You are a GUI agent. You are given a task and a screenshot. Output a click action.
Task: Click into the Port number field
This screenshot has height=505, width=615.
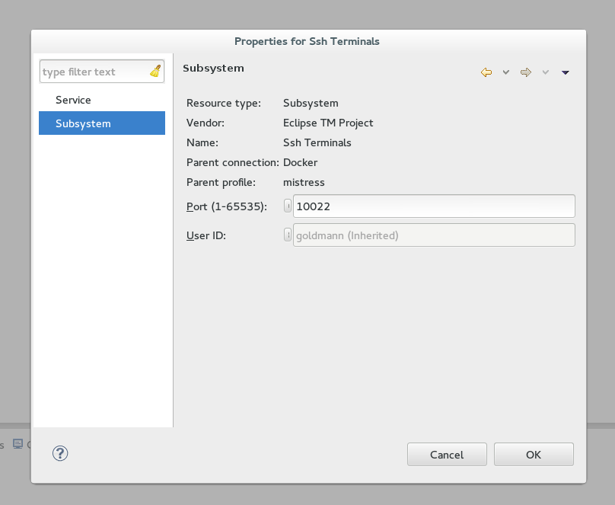click(x=434, y=206)
